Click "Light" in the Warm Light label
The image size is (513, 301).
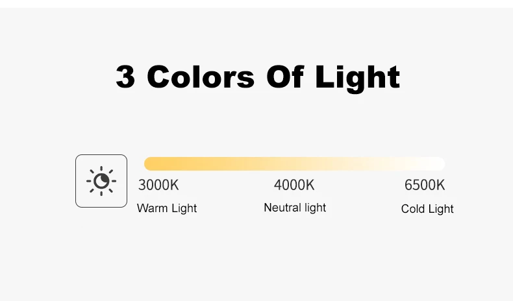pyautogui.click(x=183, y=208)
